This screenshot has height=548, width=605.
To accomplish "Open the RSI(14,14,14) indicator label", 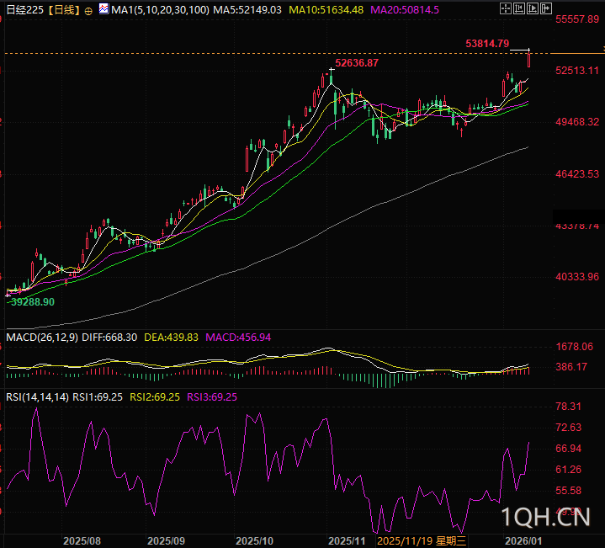I will click(36, 396).
